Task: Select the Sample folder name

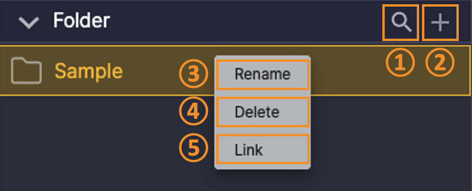Action: (89, 71)
